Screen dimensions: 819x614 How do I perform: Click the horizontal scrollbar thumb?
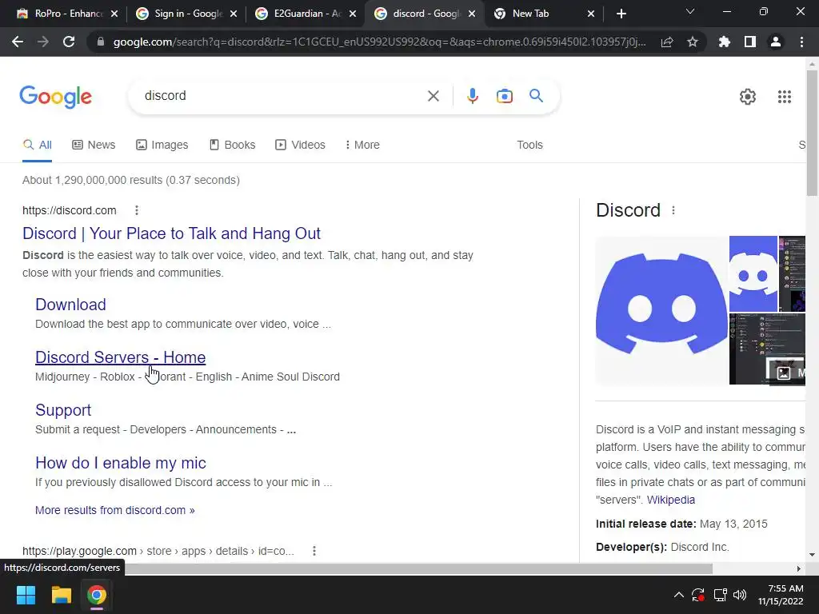(417, 568)
